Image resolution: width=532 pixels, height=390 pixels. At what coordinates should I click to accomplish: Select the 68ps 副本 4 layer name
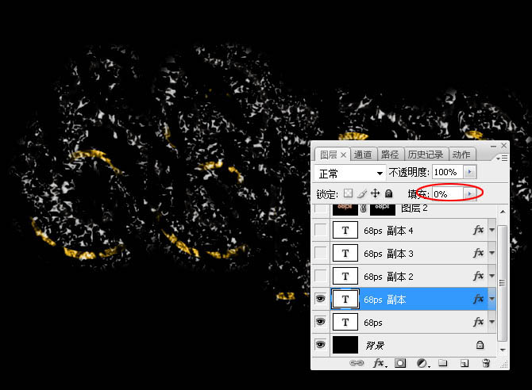(388, 231)
